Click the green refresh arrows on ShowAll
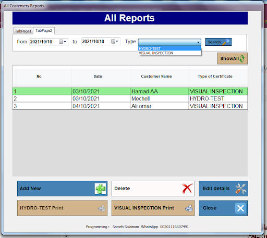 242,59
